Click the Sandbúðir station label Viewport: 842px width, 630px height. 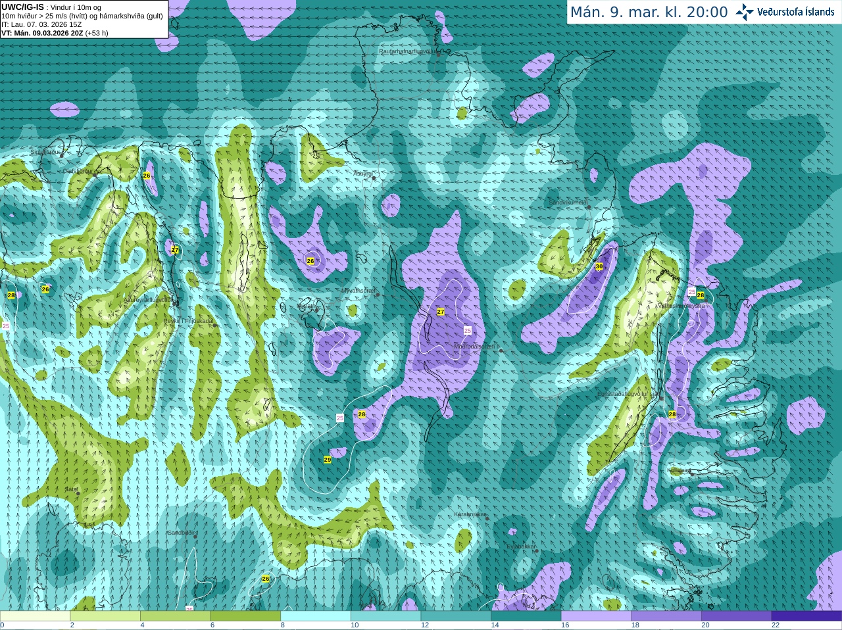[180, 533]
